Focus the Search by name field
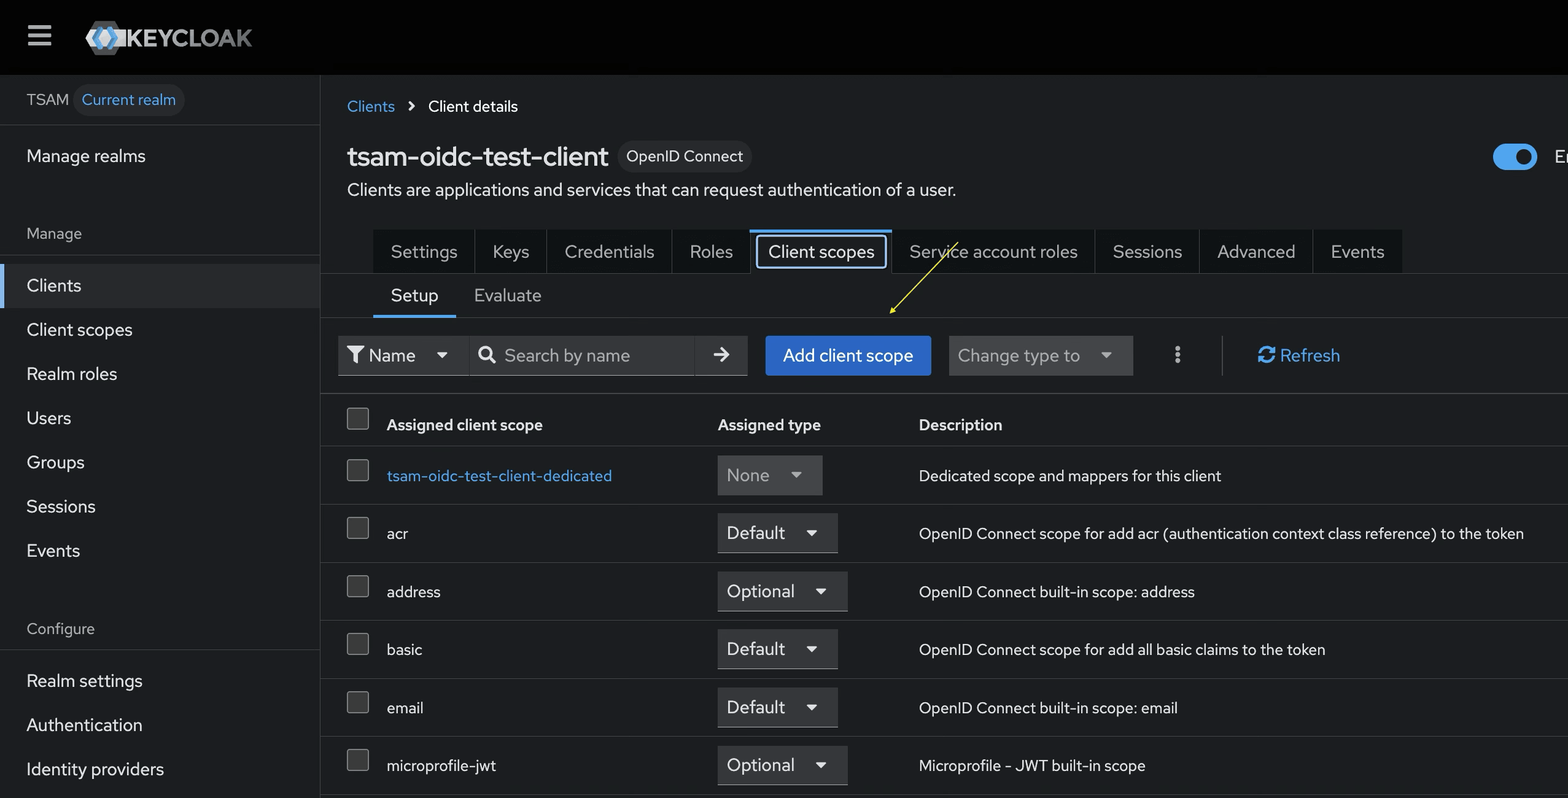 point(582,355)
